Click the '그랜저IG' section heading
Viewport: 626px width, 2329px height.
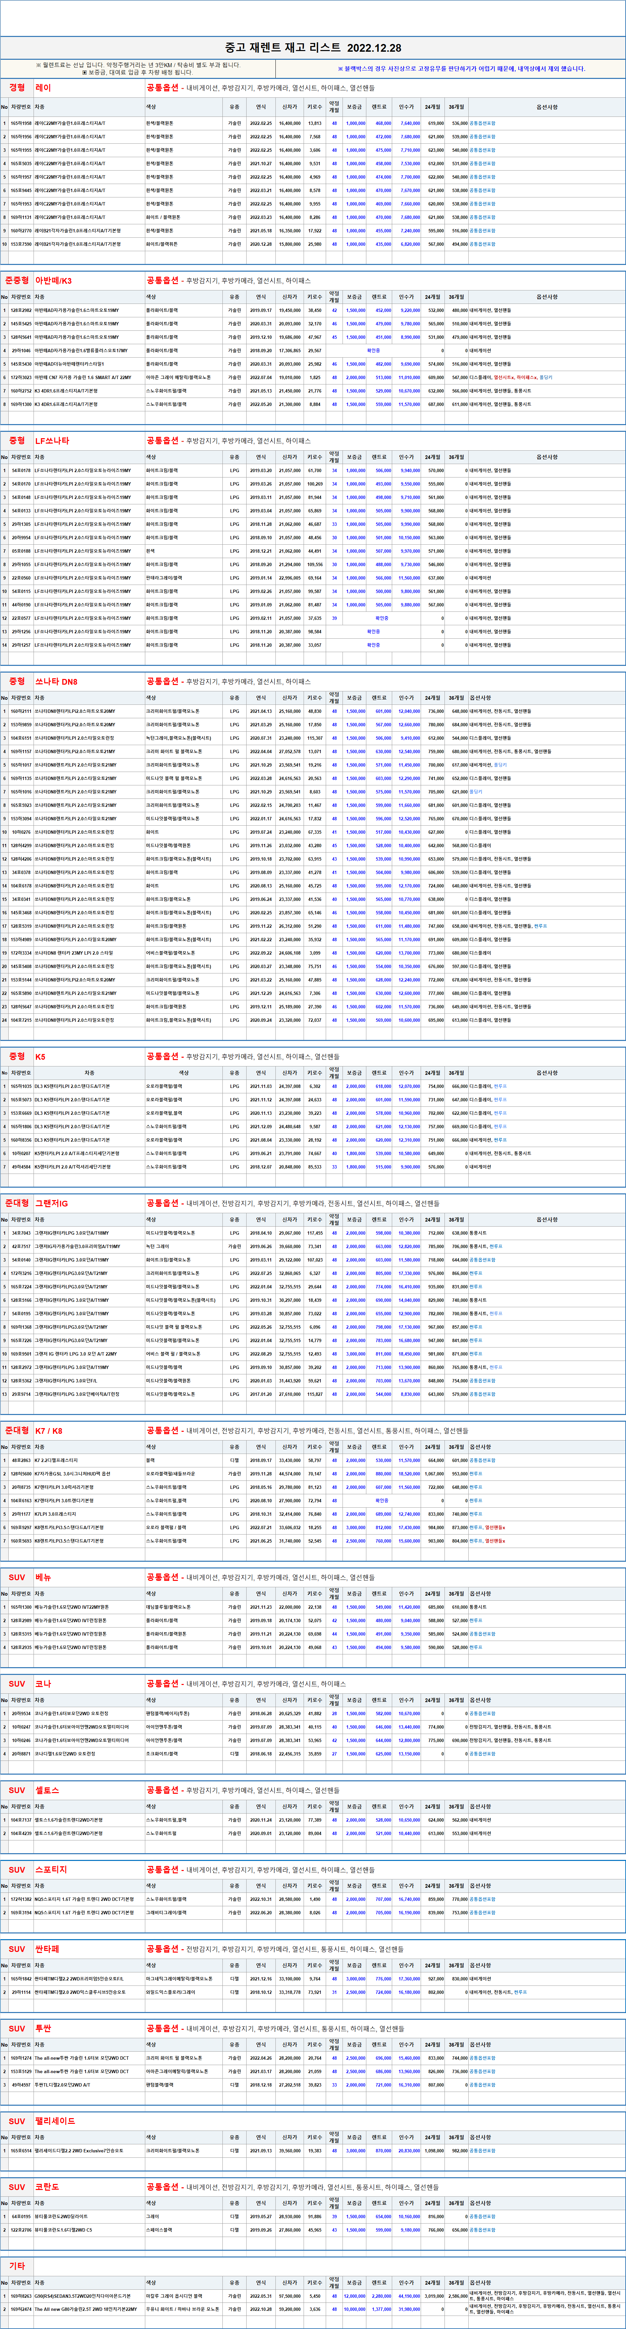[51, 1203]
